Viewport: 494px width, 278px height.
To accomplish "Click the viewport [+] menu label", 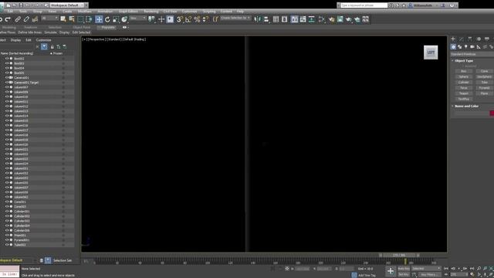I will [84, 39].
